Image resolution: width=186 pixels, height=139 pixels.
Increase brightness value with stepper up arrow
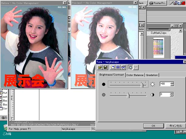pos(172,83)
